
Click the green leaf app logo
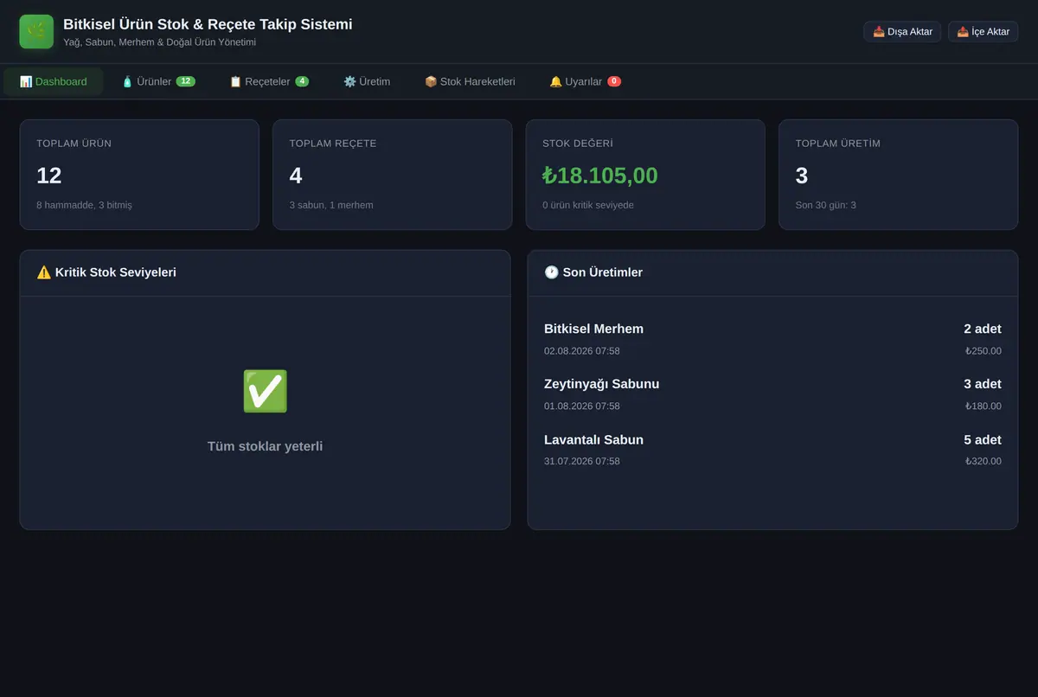36,32
